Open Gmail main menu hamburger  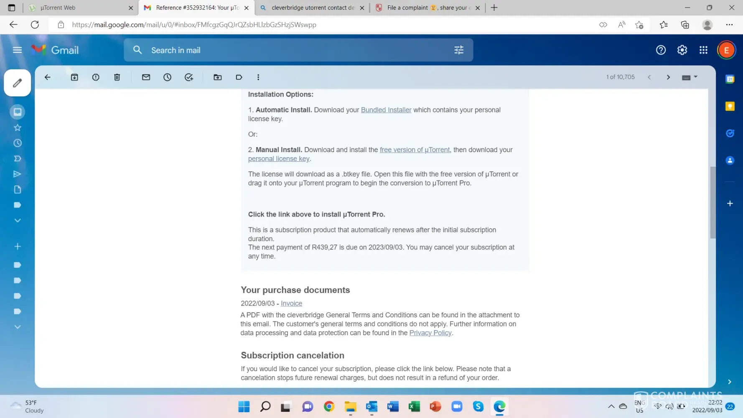pyautogui.click(x=17, y=50)
